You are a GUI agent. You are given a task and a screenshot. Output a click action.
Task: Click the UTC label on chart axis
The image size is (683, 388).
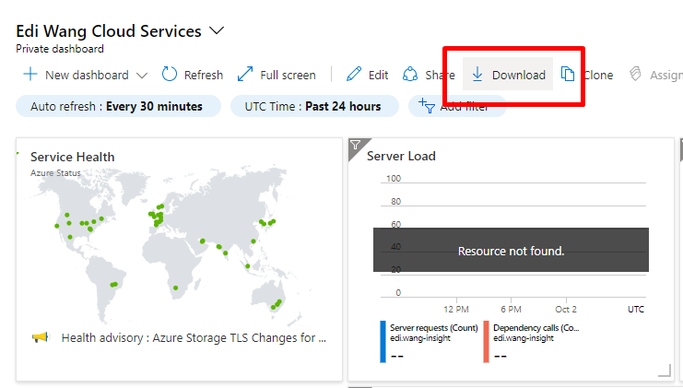tap(636, 309)
